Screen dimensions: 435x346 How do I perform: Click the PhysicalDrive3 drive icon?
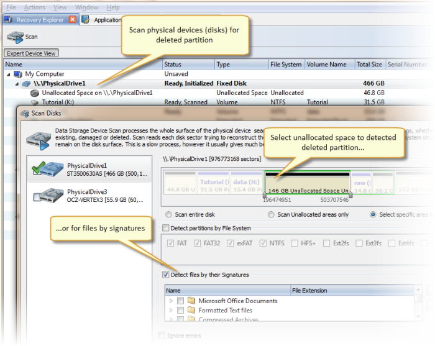pos(48,196)
